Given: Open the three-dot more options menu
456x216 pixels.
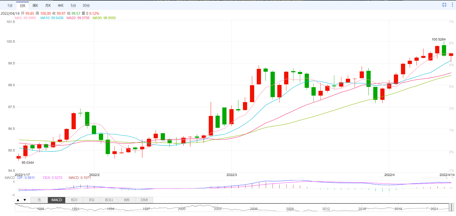Looking at the screenshot, I should (452, 5).
